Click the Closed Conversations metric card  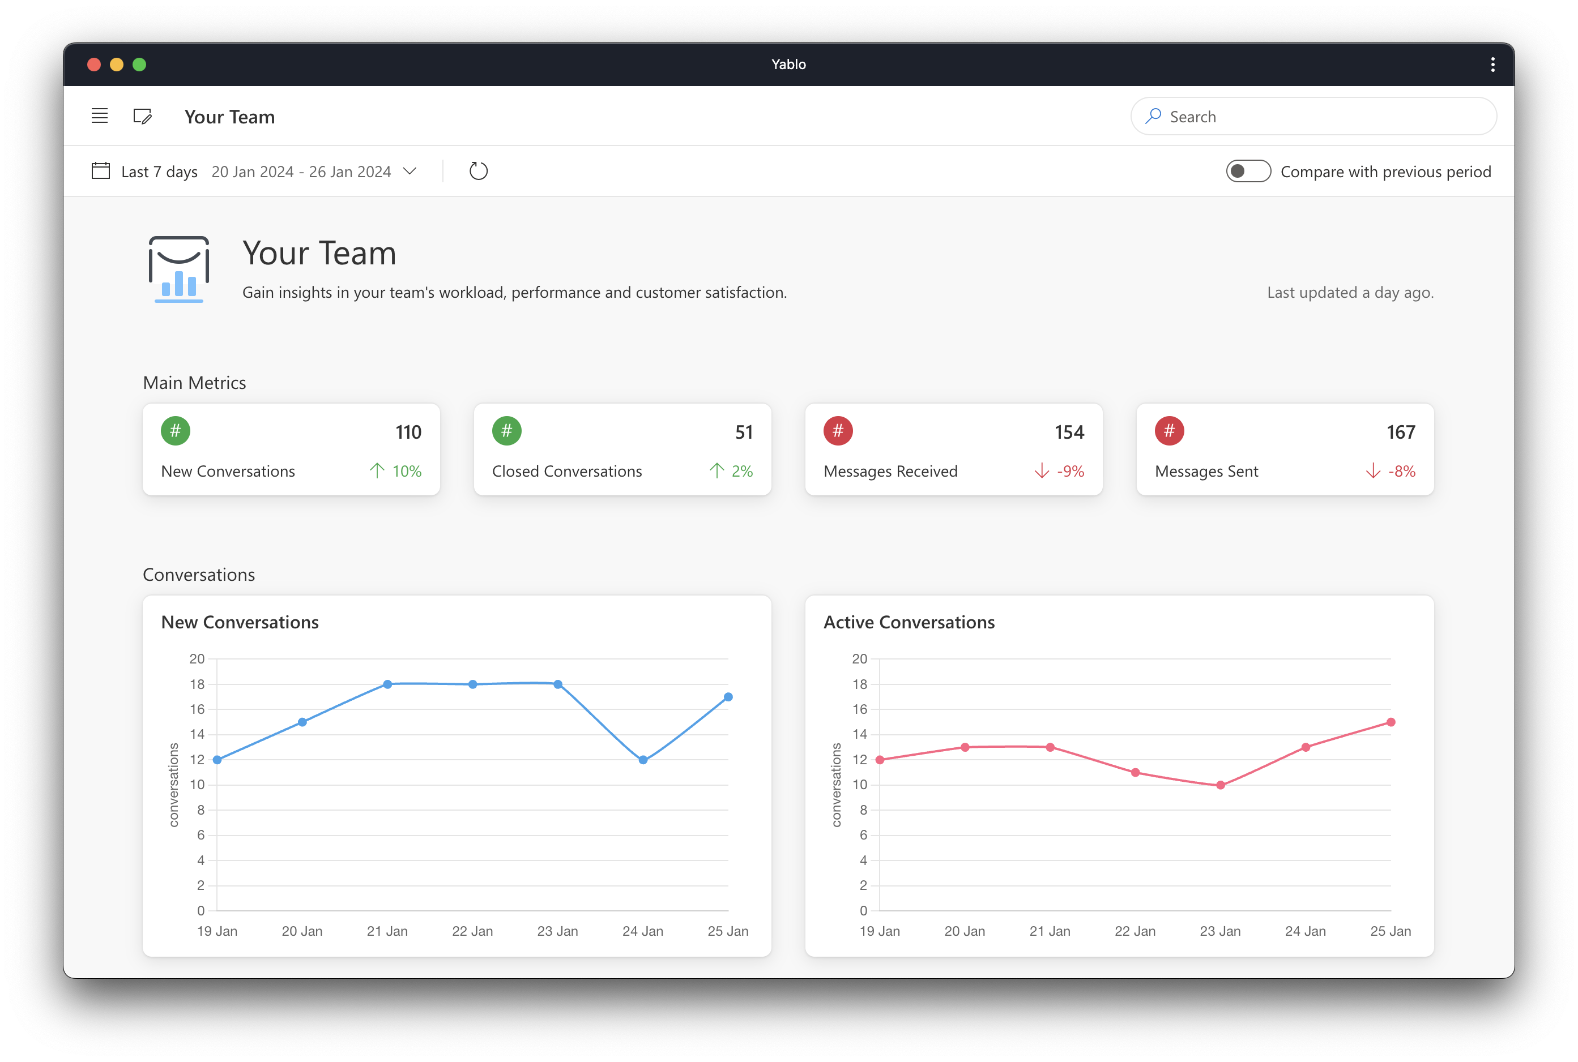point(622,449)
